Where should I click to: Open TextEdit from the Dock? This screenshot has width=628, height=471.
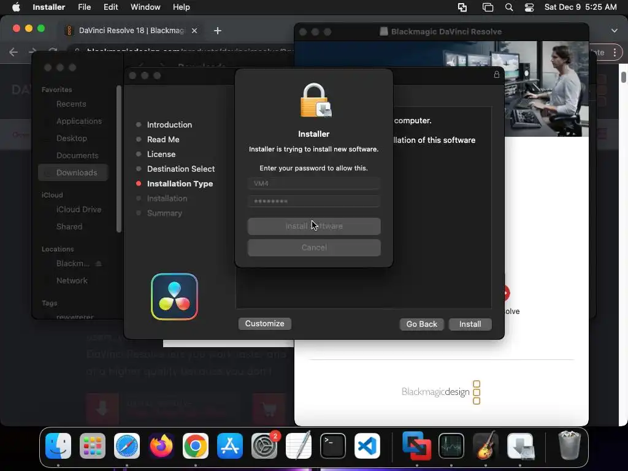299,446
